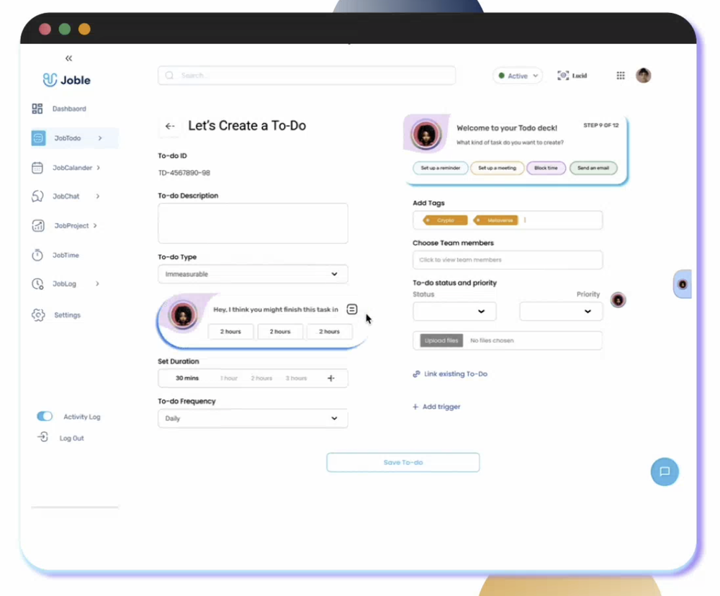Viewport: 720px width, 596px height.
Task: Select 30 mins duration
Action: click(x=187, y=379)
